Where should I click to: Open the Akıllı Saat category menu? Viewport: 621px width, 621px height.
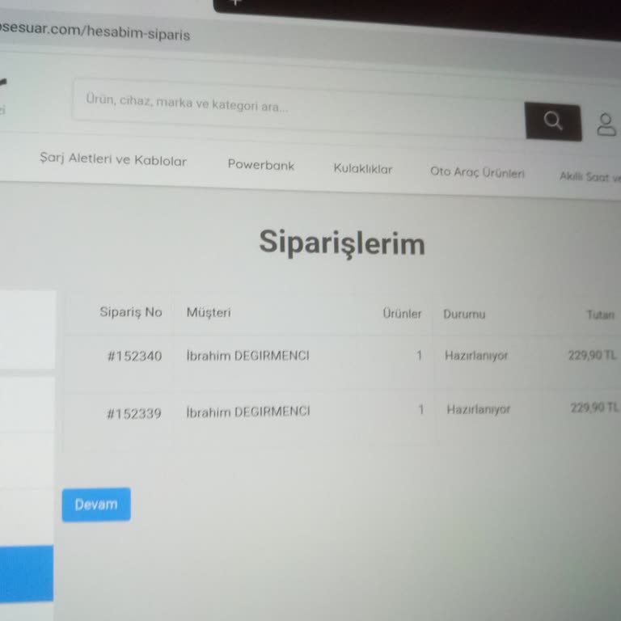[x=590, y=176]
